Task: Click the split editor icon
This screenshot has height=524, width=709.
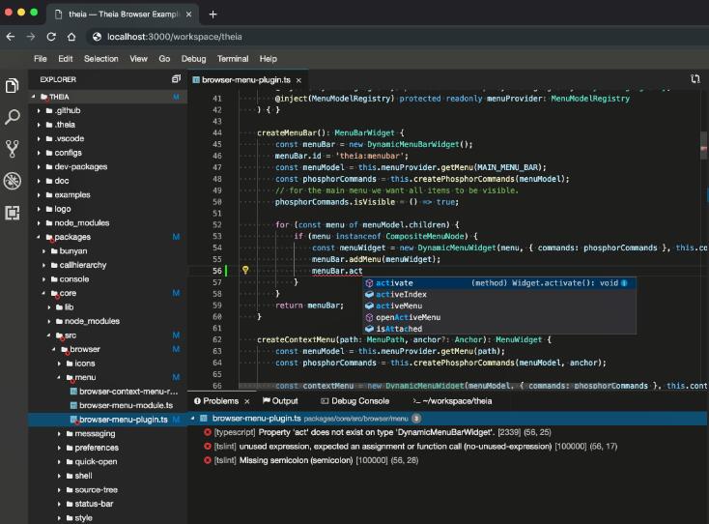Action: [x=695, y=79]
